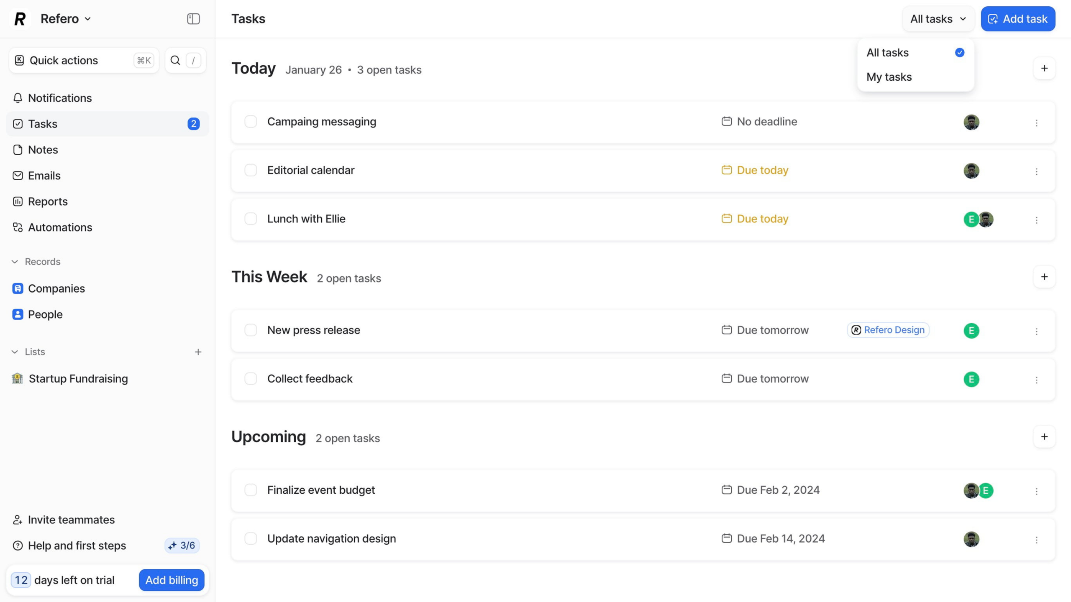Mark Lunch with Ellie as complete
The width and height of the screenshot is (1071, 602).
(251, 219)
